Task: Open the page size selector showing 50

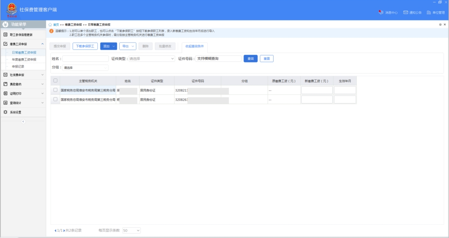Action: [131, 230]
